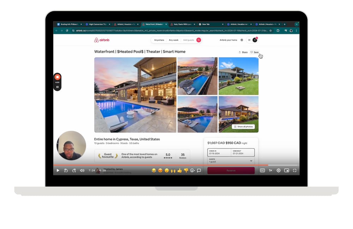Click Show all photos button
Screen dimensions: 353x229
(x=243, y=127)
